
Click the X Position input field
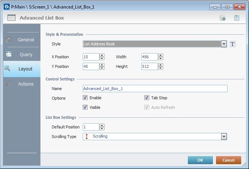(x=91, y=57)
